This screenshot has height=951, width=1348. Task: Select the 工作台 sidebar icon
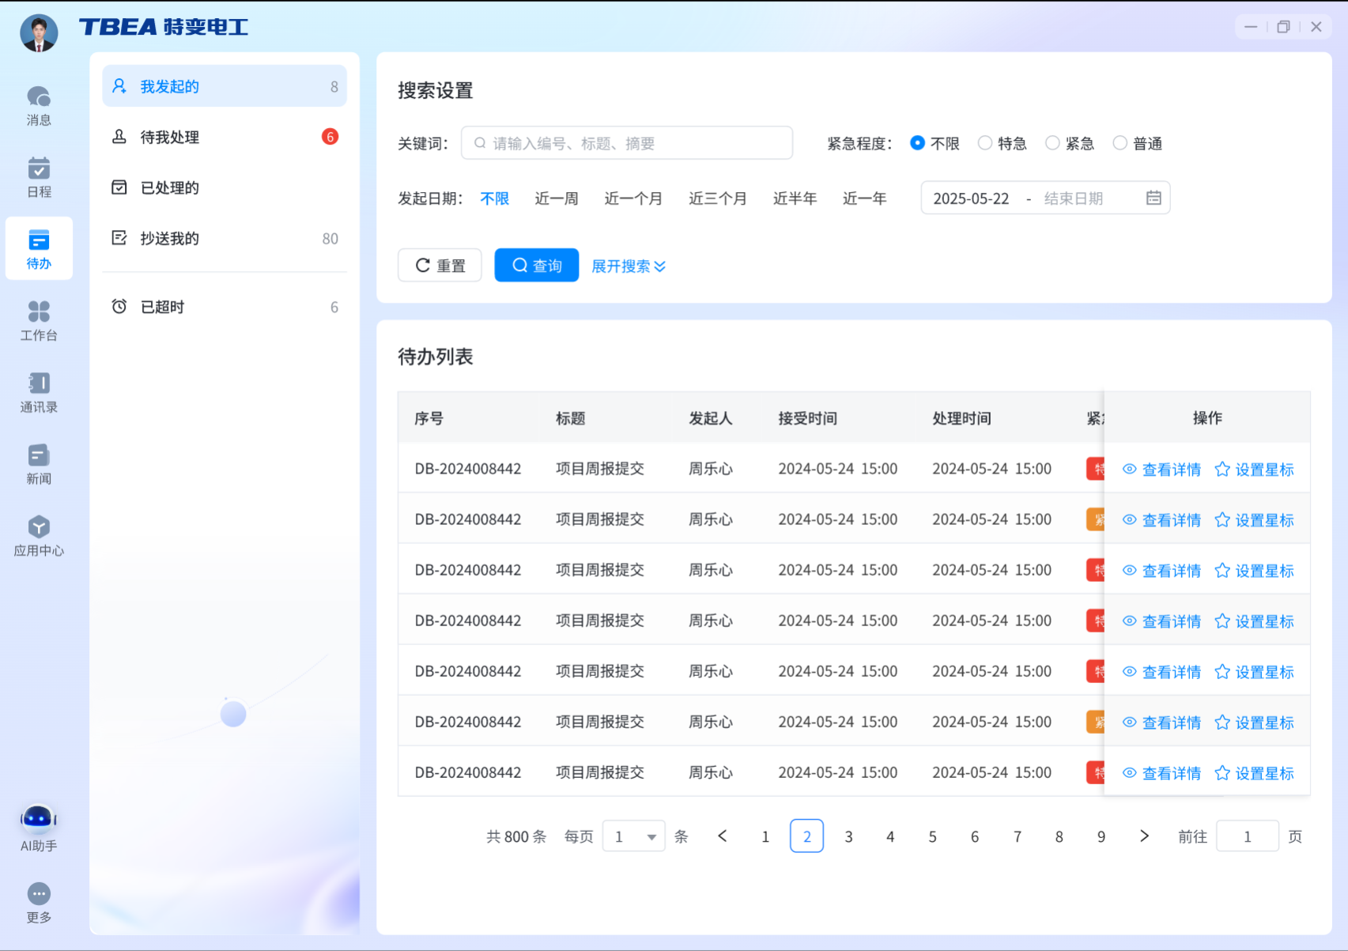(38, 319)
